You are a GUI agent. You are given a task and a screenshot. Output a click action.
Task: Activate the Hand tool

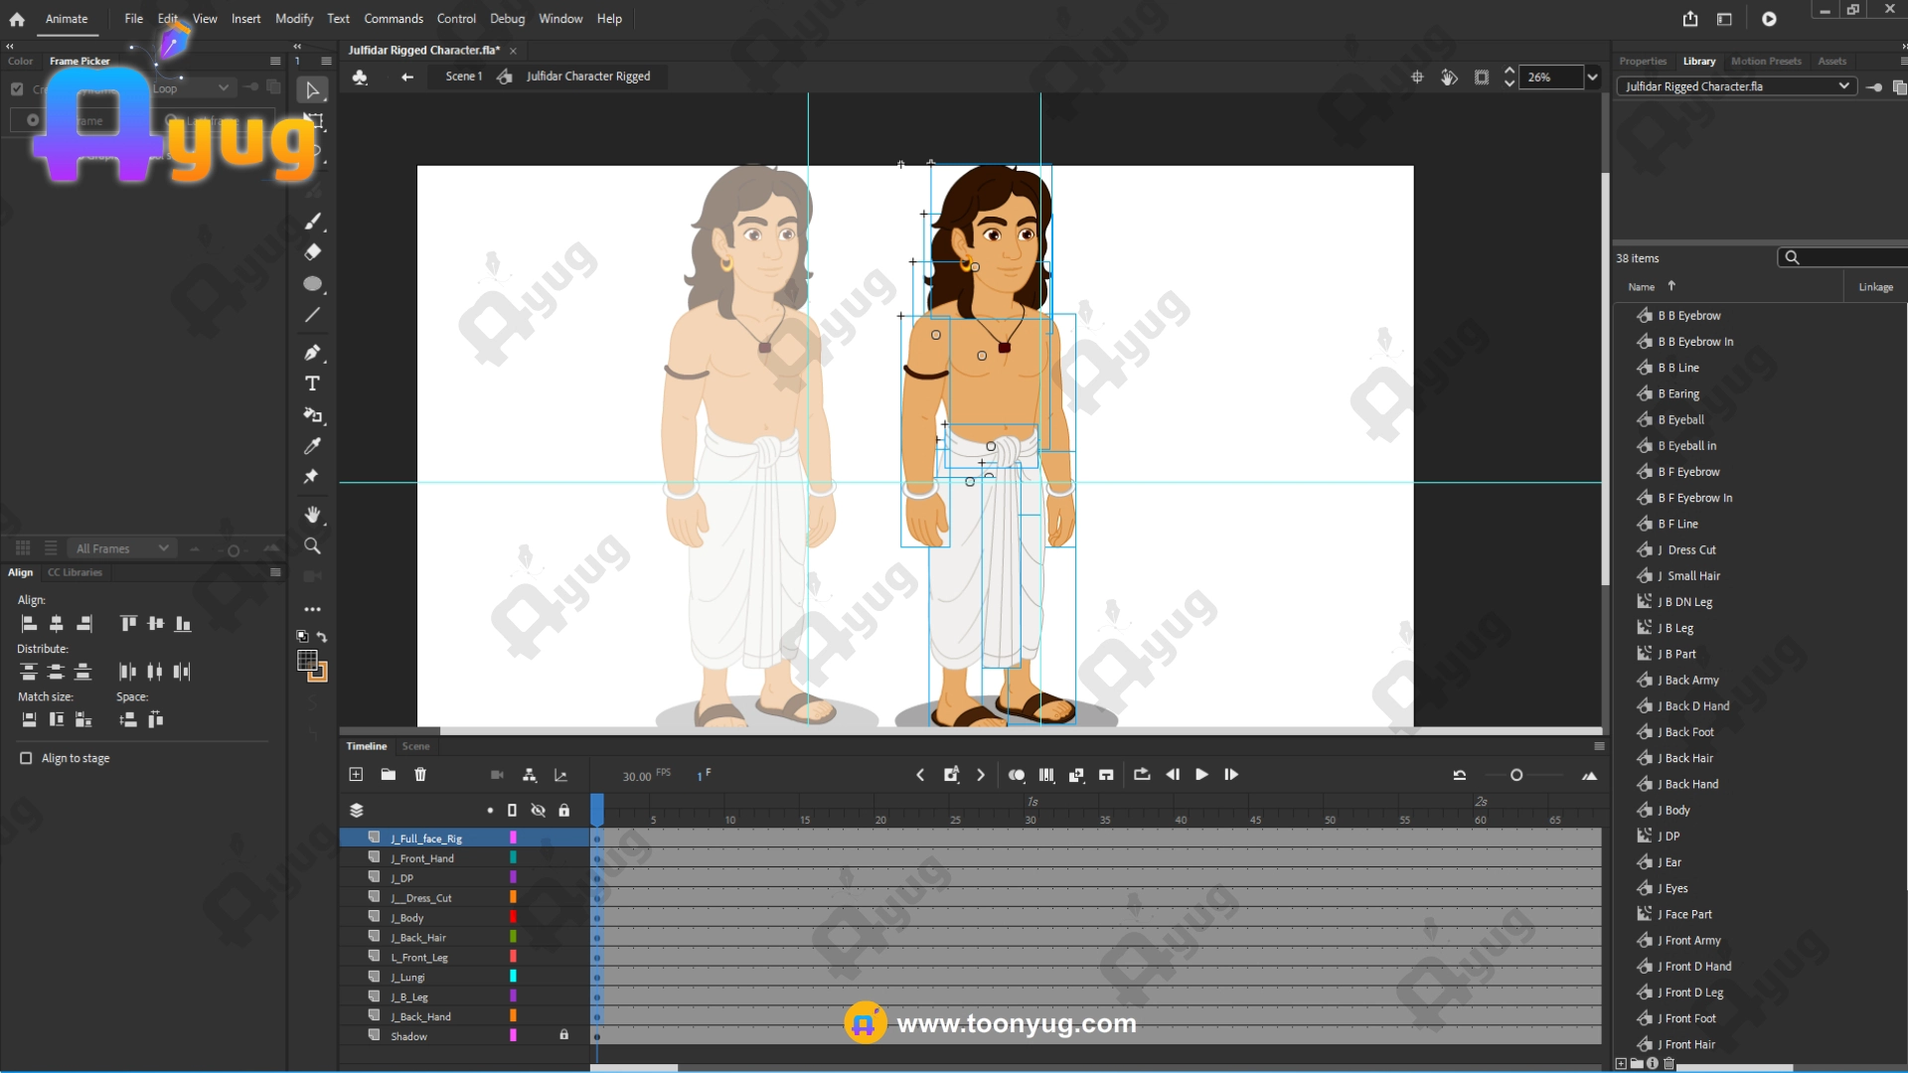(x=312, y=515)
